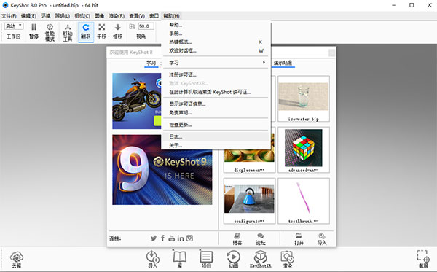437x272 pixels.
Task: Open the Lighting (照明) menu
Action: point(62,16)
